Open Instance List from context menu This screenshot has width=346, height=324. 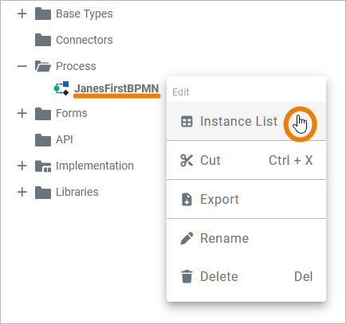[x=246, y=122]
